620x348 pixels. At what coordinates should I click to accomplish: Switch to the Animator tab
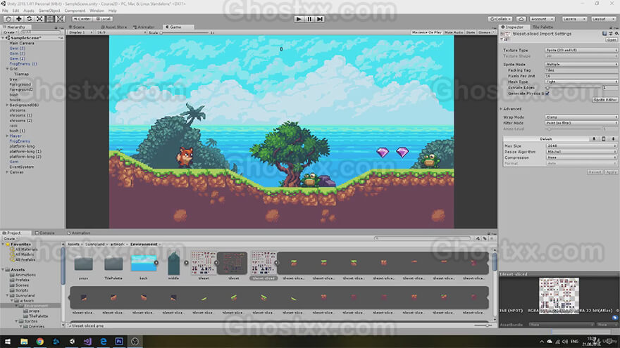(144, 27)
